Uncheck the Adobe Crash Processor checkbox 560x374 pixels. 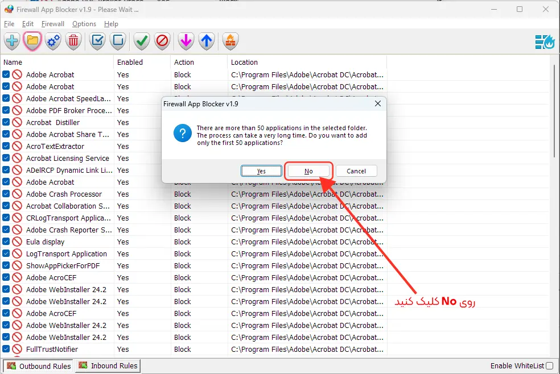pos(6,194)
